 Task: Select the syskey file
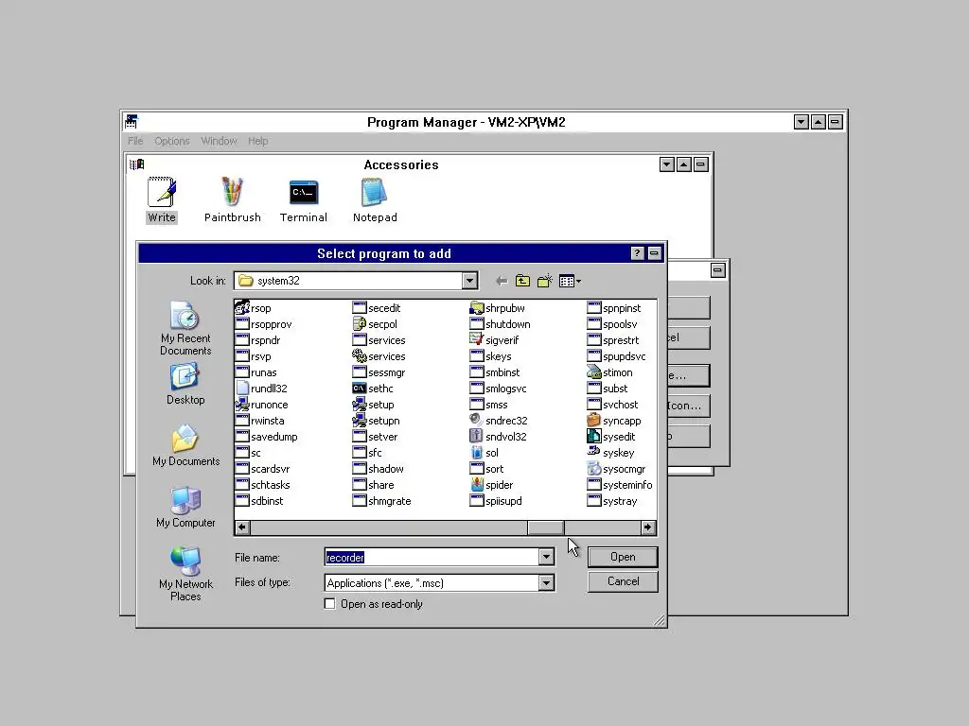tap(610, 452)
